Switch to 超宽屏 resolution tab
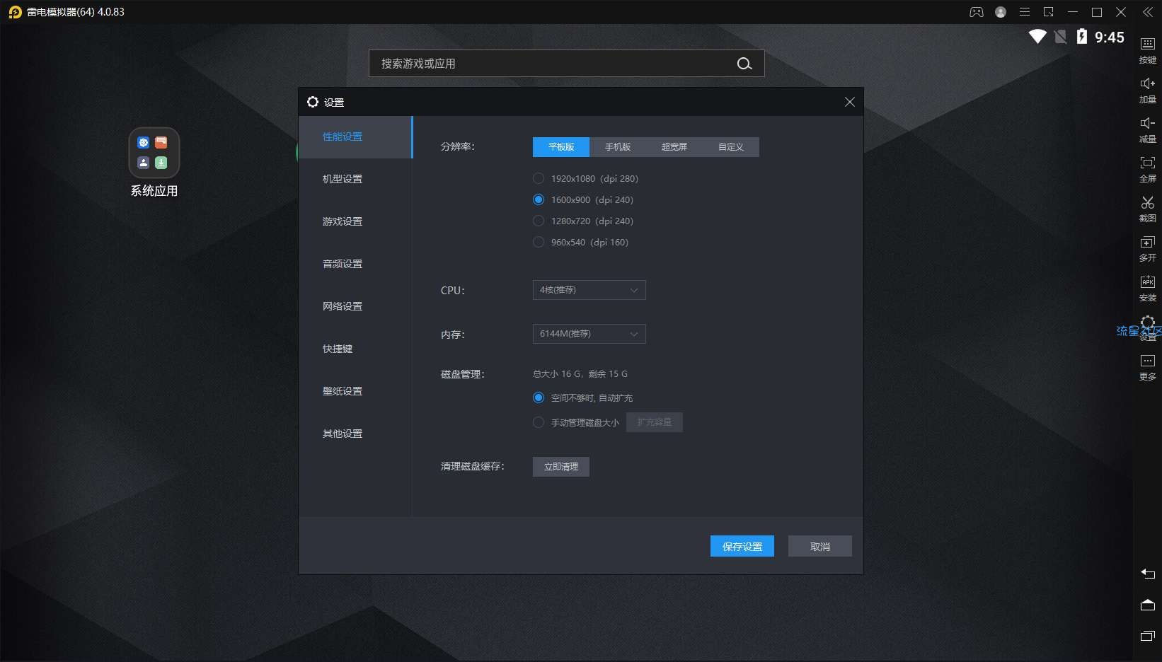The width and height of the screenshot is (1162, 662). pos(674,147)
